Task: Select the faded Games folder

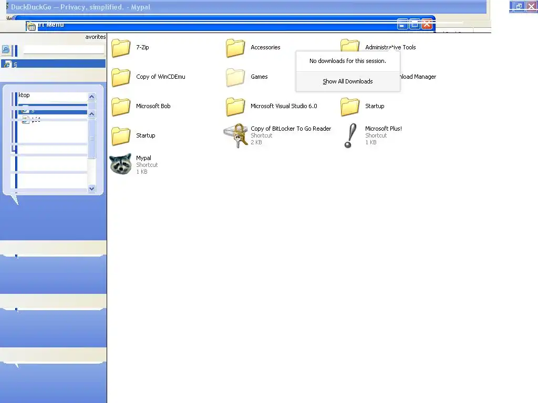Action: (247, 77)
